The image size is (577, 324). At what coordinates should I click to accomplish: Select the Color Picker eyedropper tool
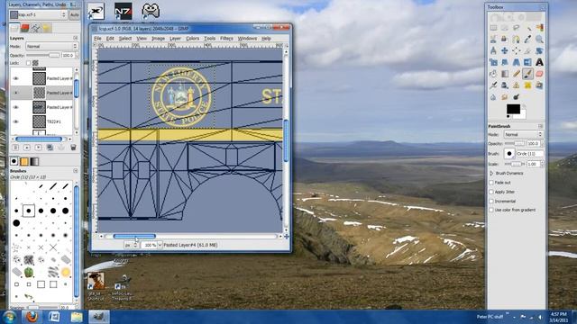coord(528,40)
